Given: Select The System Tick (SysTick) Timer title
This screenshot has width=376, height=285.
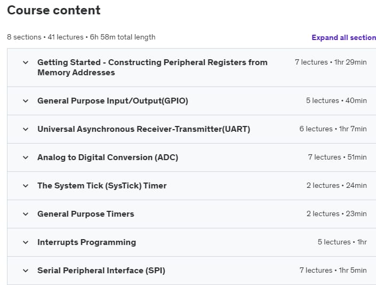Looking at the screenshot, I should [102, 186].
